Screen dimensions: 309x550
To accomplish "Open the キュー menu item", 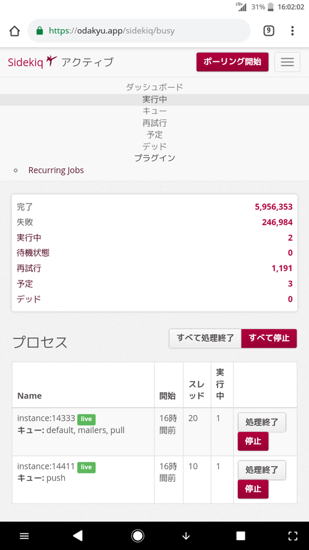I will click(x=154, y=111).
